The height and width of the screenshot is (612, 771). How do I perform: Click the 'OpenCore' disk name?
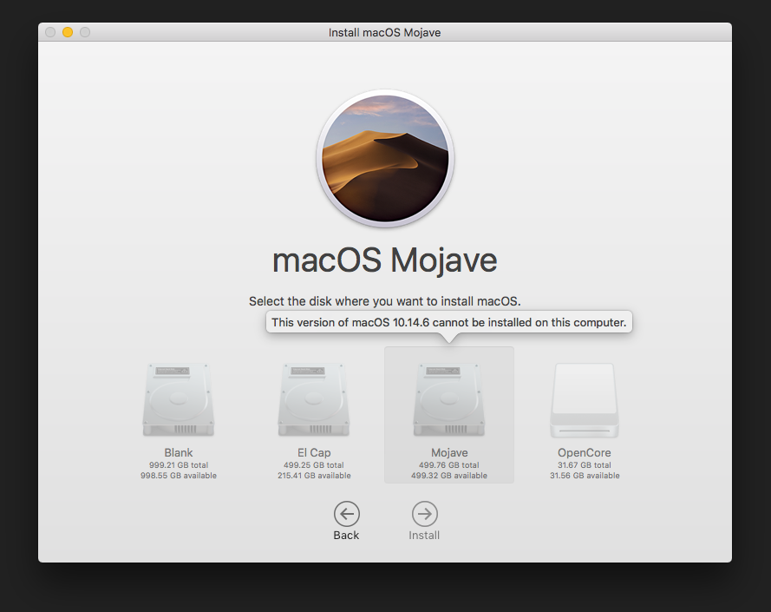585,452
